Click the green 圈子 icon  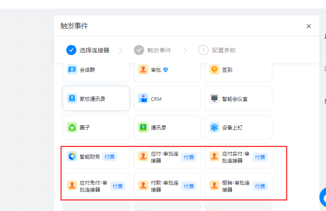pyautogui.click(x=72, y=127)
